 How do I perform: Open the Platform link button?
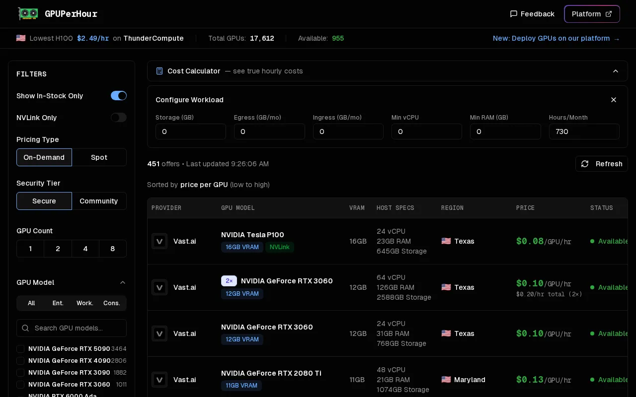coord(592,14)
